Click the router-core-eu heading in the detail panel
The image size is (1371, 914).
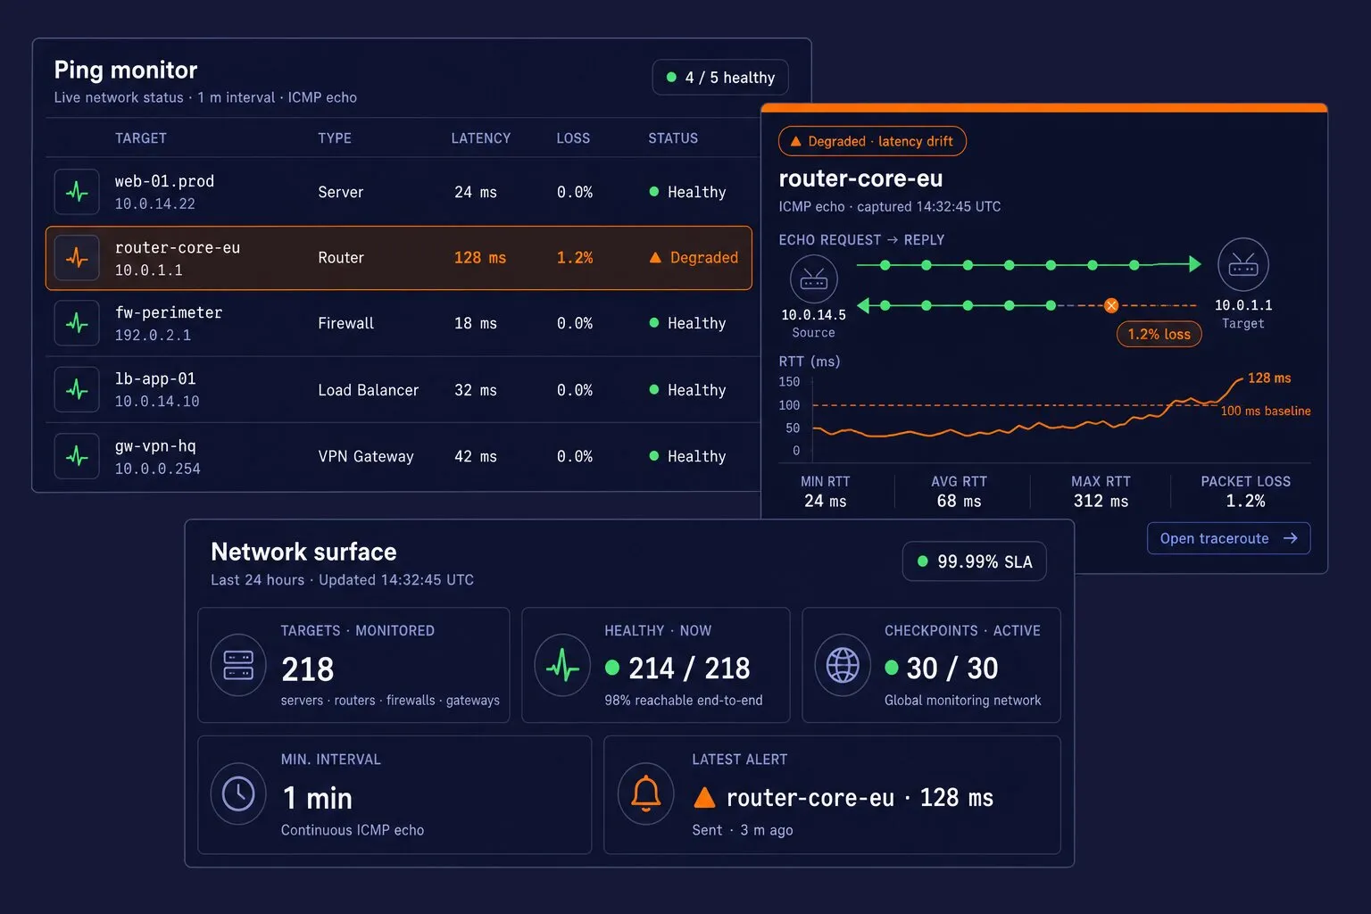click(x=860, y=179)
